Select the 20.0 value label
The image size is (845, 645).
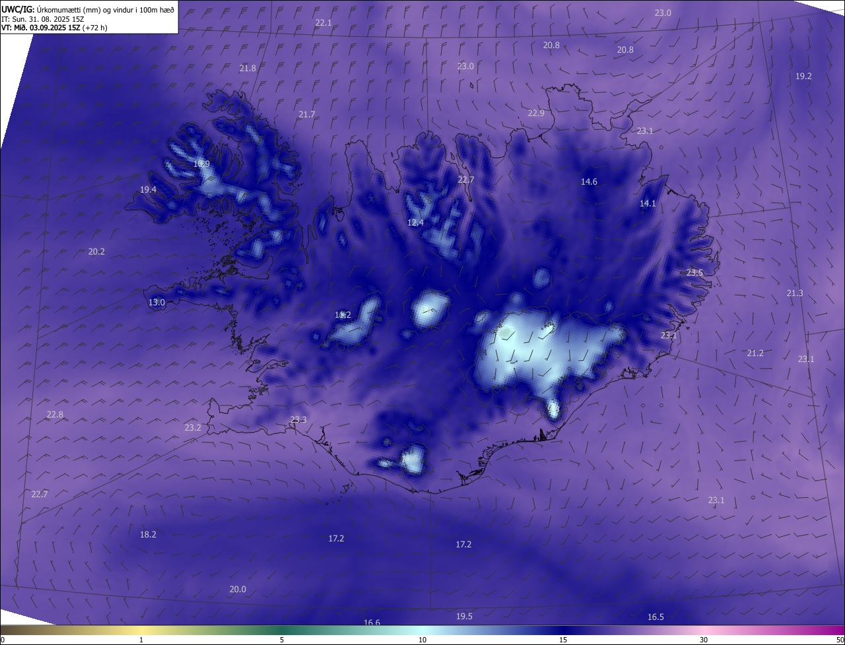tap(238, 590)
